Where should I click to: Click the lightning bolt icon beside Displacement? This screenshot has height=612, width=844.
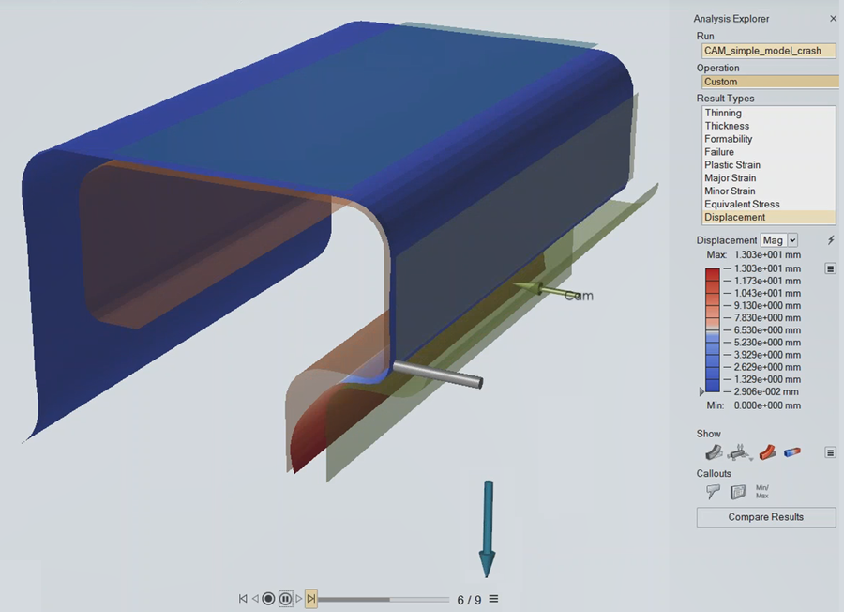[x=830, y=240]
